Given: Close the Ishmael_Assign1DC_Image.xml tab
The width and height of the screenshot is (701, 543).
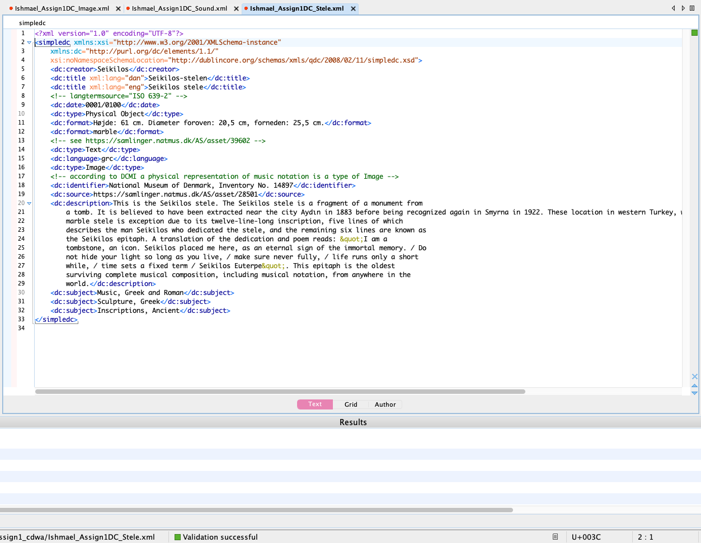Looking at the screenshot, I should point(118,9).
